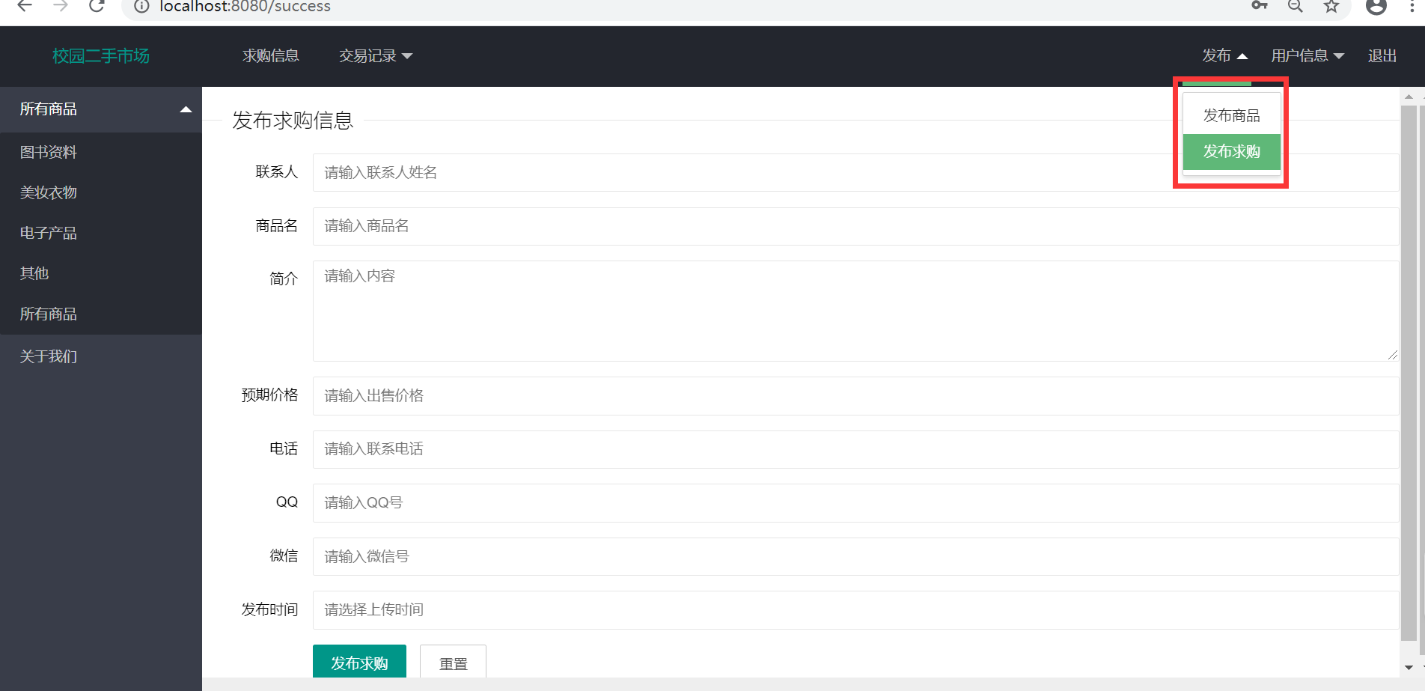Viewport: 1425px width, 691px height.
Task: Focus the 商品名 input field
Action: click(855, 226)
